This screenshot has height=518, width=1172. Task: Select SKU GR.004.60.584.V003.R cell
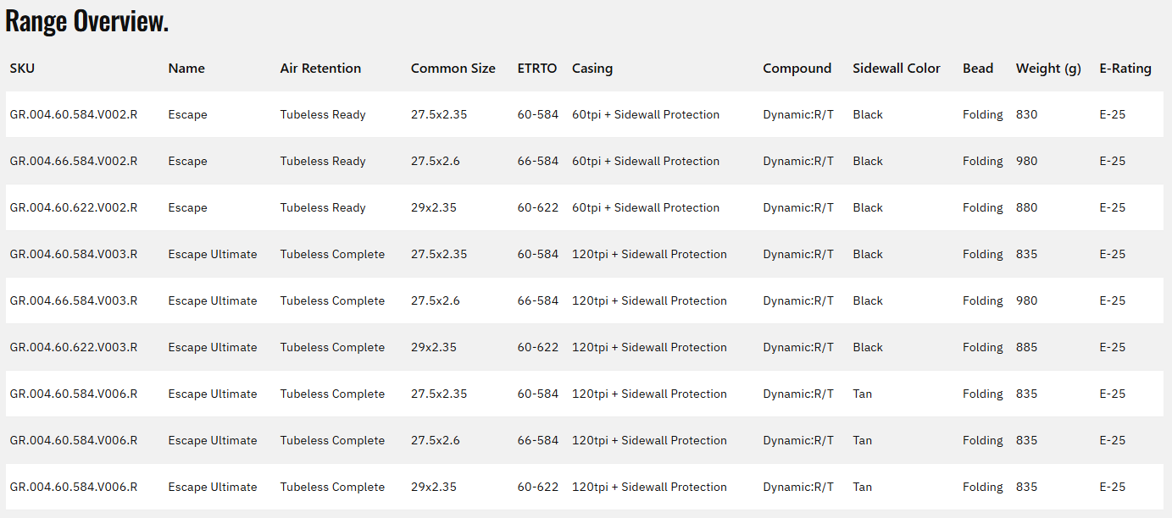[x=74, y=255]
